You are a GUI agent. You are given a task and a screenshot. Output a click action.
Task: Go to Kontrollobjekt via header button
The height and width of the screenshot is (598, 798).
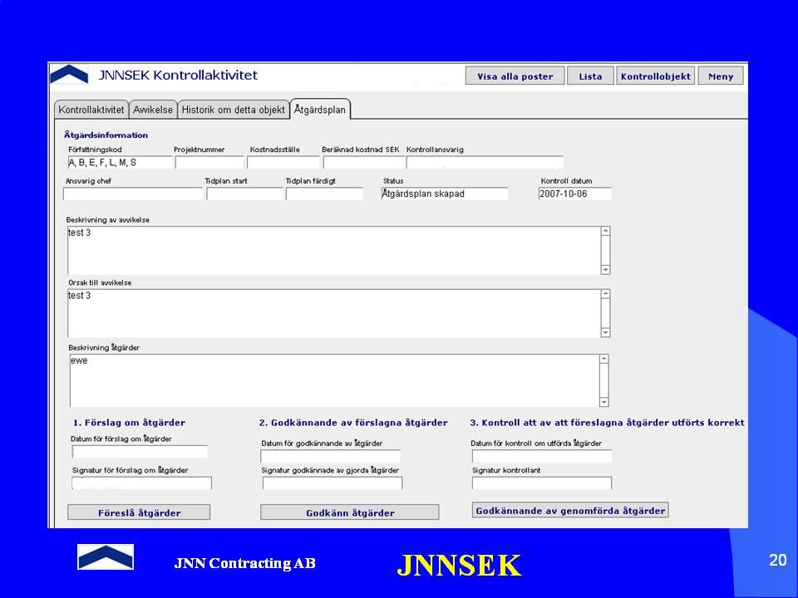tap(656, 76)
